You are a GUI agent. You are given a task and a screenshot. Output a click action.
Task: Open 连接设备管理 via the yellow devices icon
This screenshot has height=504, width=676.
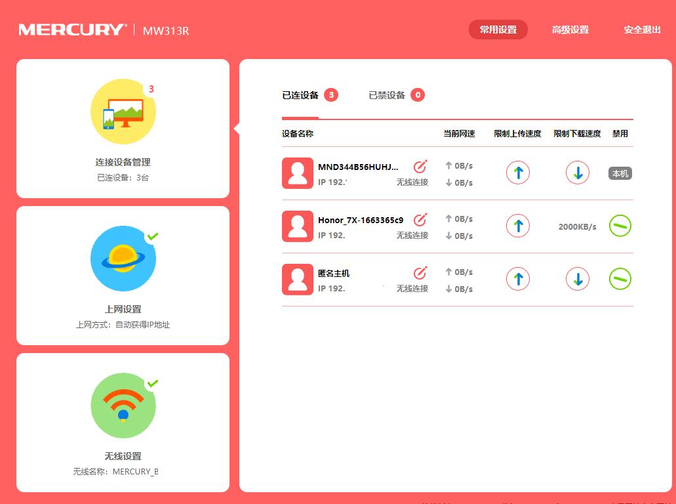[x=123, y=111]
